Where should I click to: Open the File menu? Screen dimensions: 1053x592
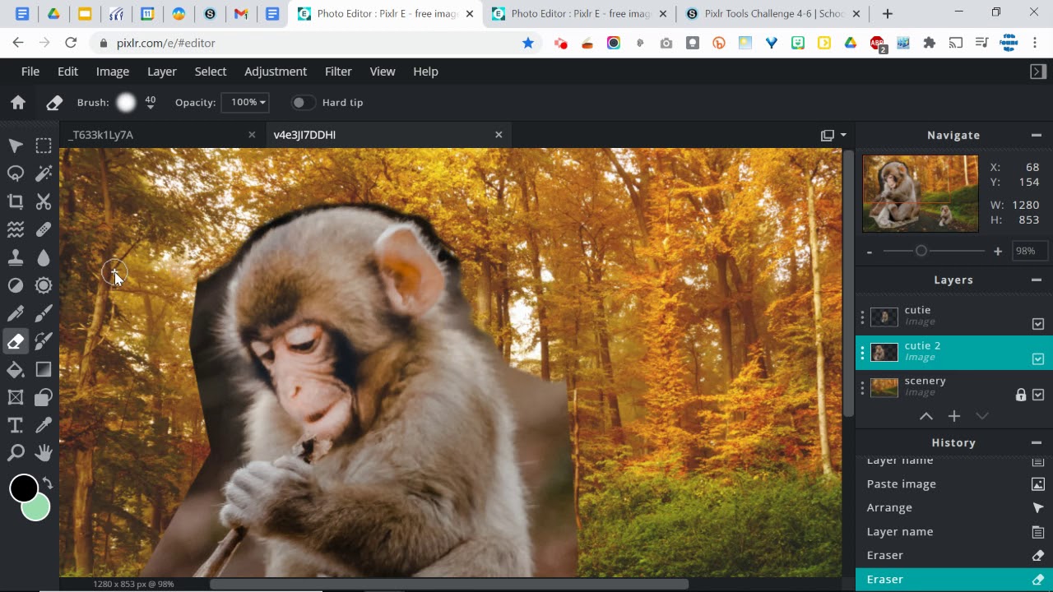point(30,72)
